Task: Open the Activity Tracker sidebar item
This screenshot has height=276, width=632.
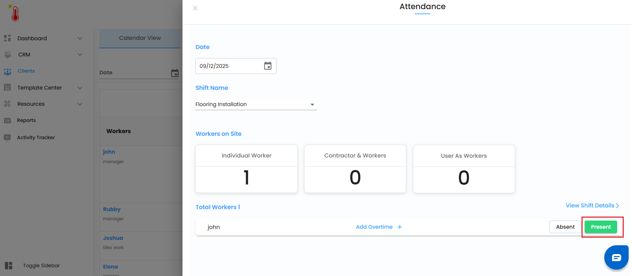Action: [36, 137]
